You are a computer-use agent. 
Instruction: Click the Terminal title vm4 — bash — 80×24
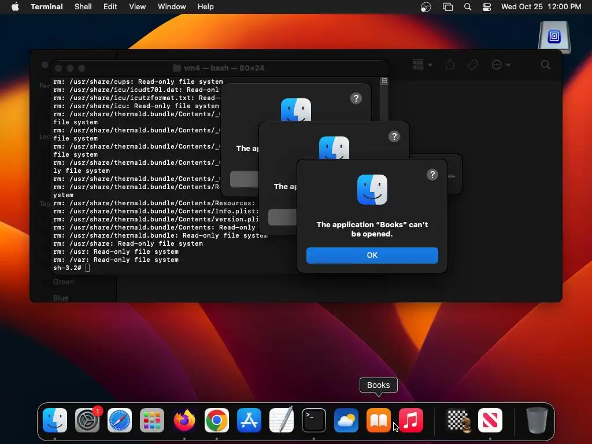(219, 68)
